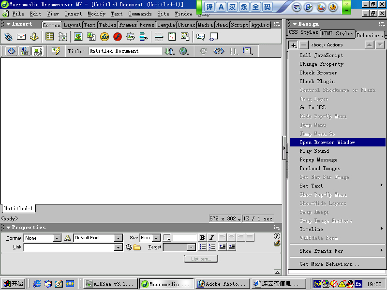Image resolution: width=387 pixels, height=290 pixels.
Task: Justify text alignment
Action: [250, 237]
